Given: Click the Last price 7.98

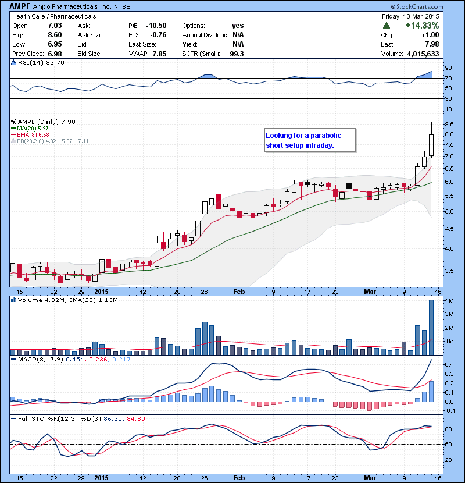Looking at the screenshot, I should click(x=432, y=44).
